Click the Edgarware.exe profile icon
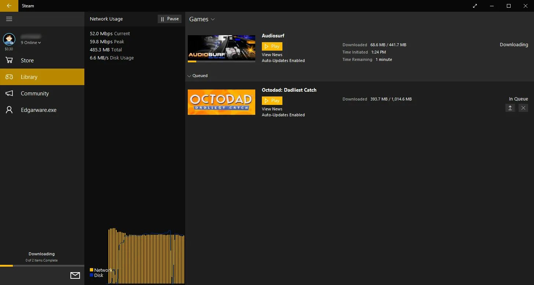The height and width of the screenshot is (285, 534). click(9, 110)
